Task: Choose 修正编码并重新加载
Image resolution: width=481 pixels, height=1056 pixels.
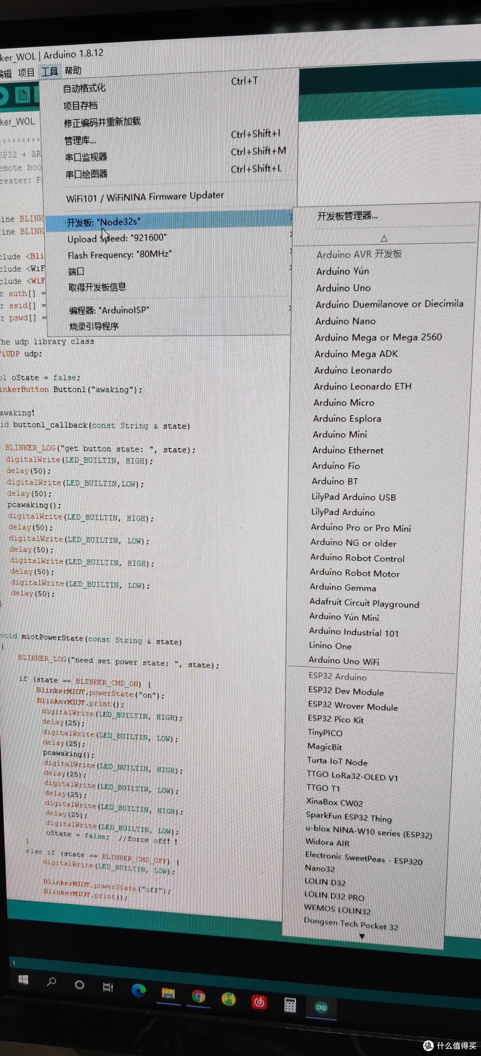Action: (102, 122)
